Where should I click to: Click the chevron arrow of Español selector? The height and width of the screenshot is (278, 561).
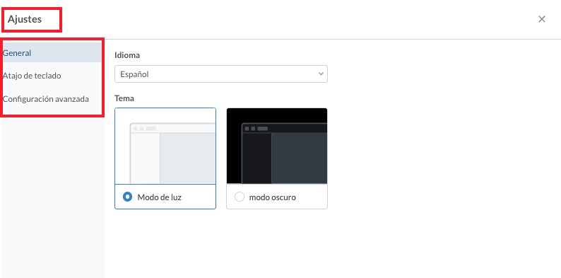click(320, 74)
